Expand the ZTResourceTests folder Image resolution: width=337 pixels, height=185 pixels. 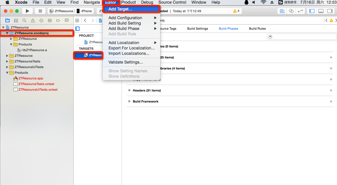click(7, 61)
